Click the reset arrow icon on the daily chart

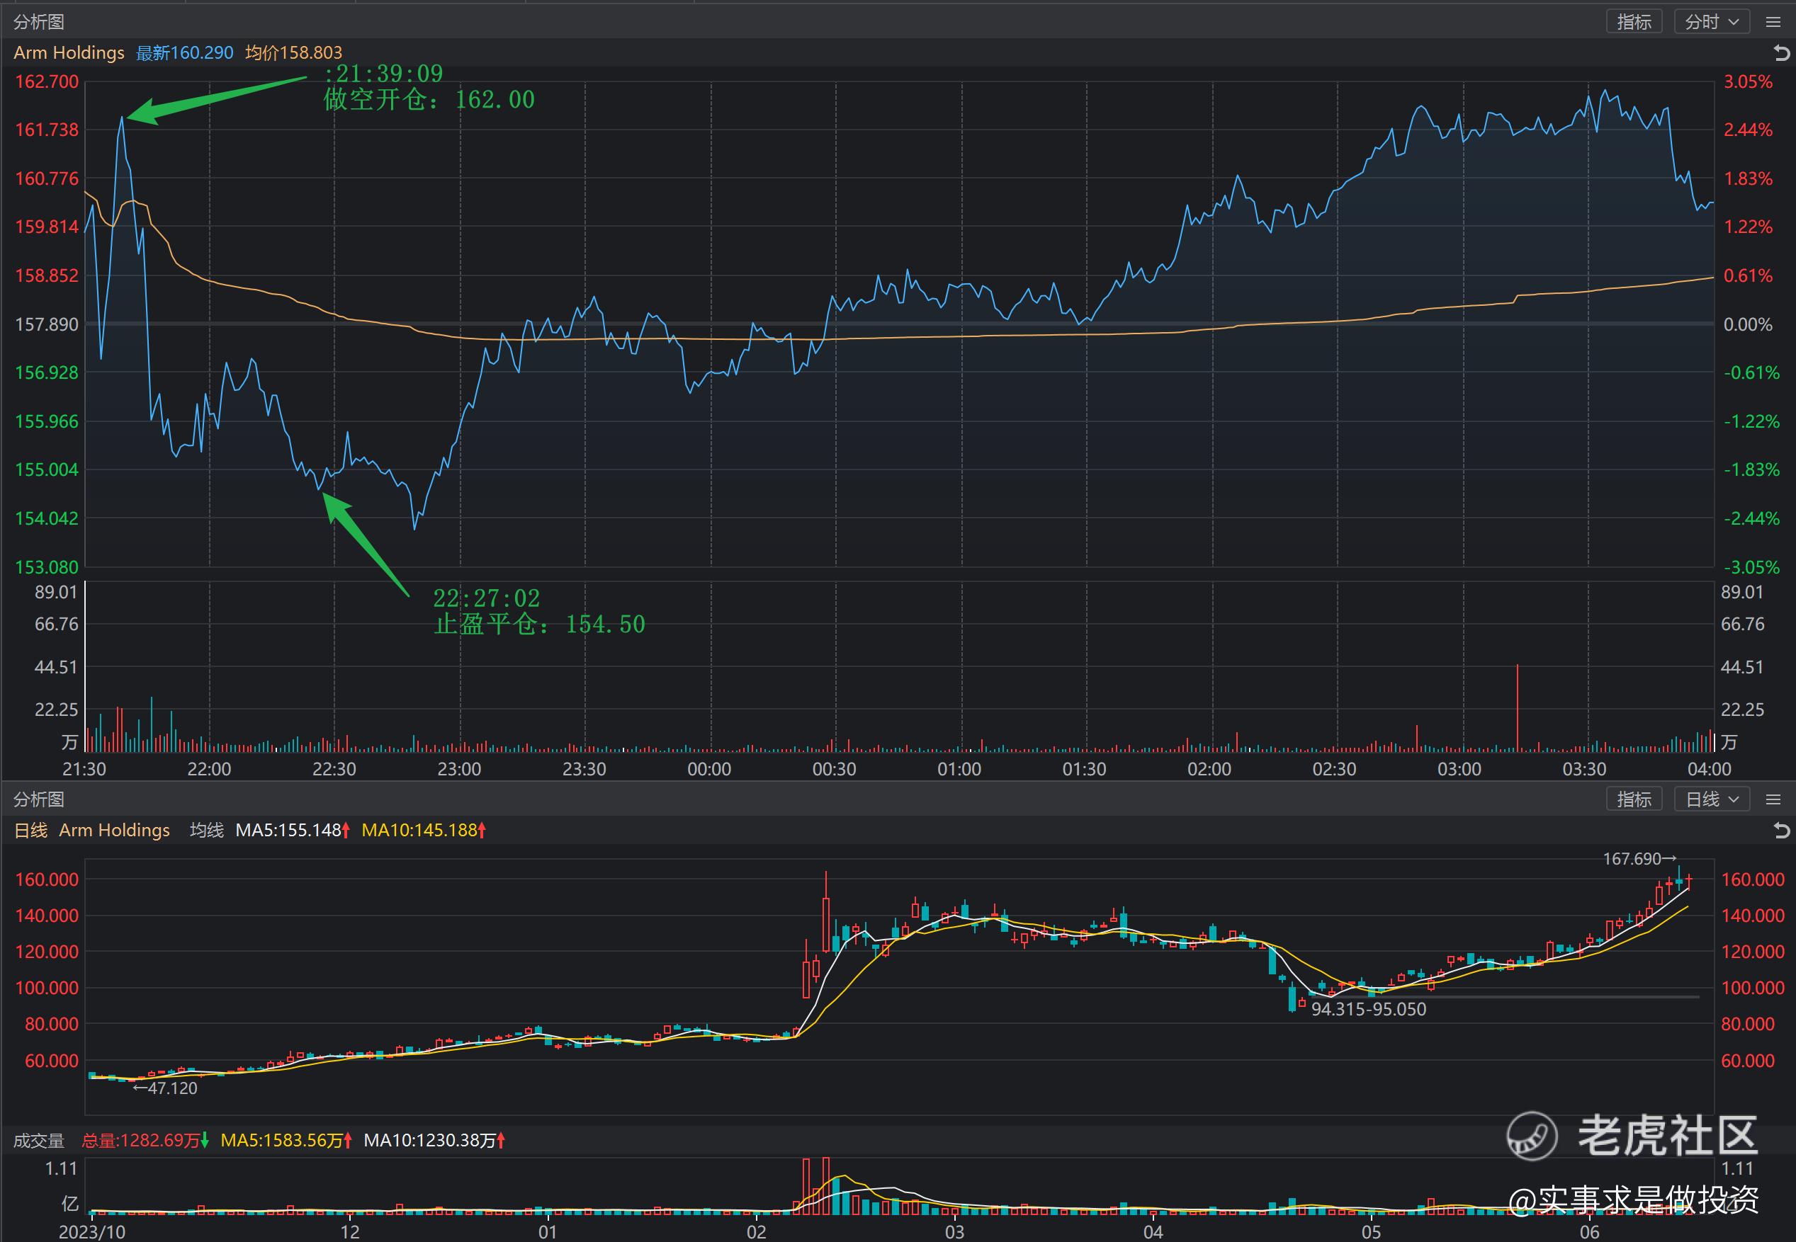coord(1780,831)
